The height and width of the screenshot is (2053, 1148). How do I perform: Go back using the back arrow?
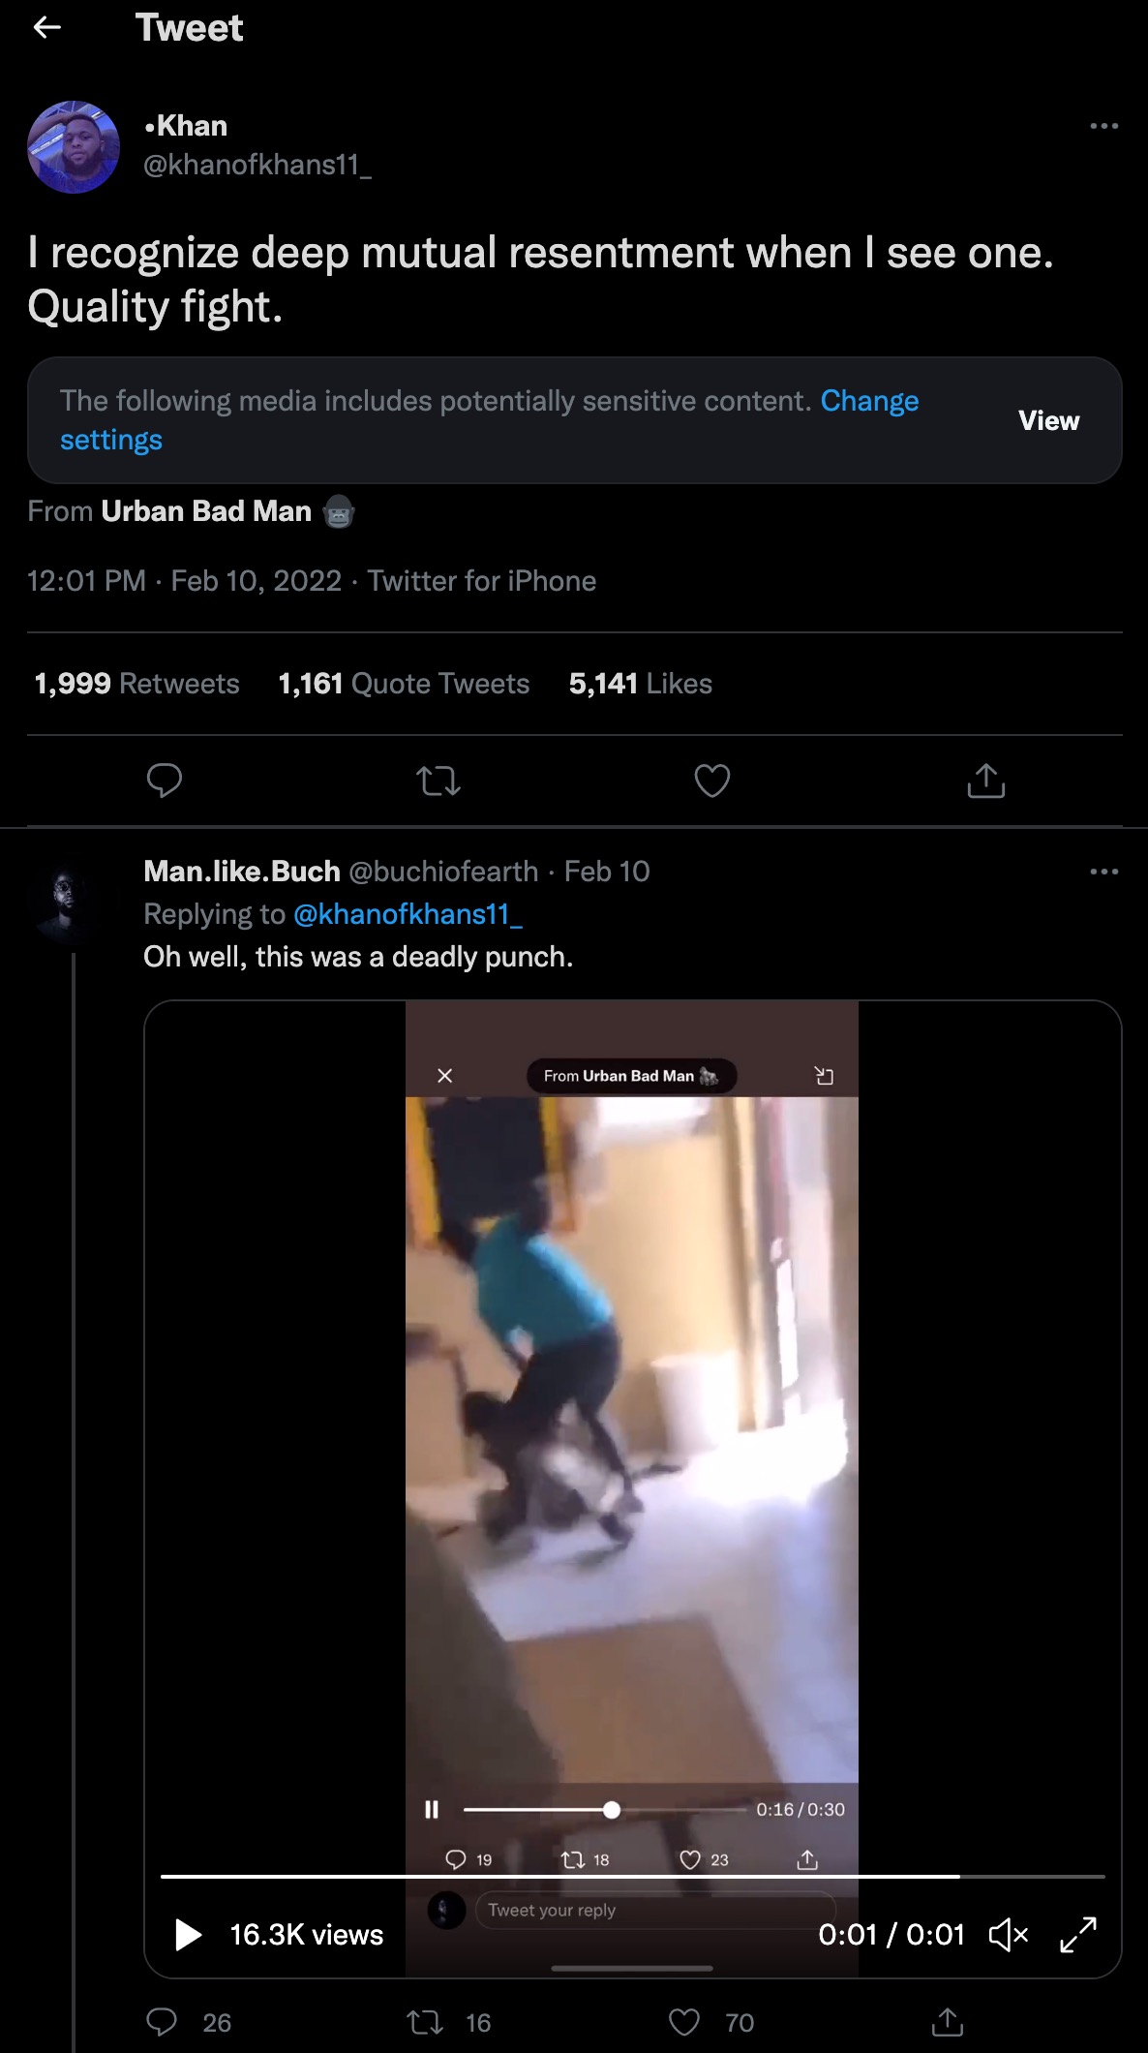click(x=46, y=28)
